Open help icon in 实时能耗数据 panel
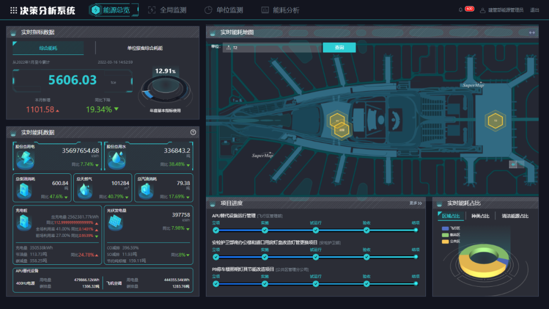This screenshot has height=309, width=549. tap(193, 132)
